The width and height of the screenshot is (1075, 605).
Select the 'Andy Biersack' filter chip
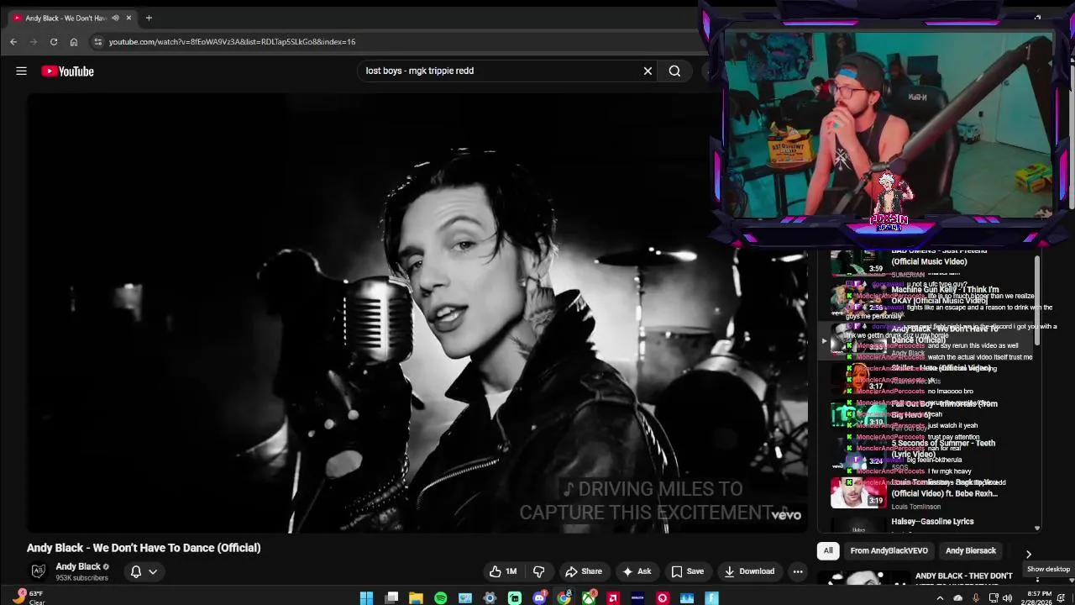point(970,550)
